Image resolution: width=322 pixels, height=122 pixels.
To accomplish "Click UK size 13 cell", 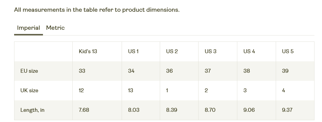I will coord(130,90).
